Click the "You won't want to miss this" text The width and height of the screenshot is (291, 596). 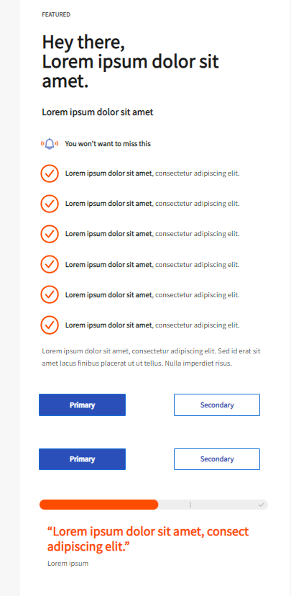tap(108, 144)
